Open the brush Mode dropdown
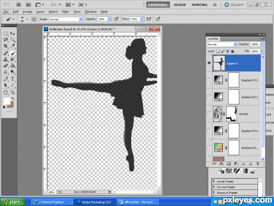The height and width of the screenshot is (206, 274). tap(66, 19)
